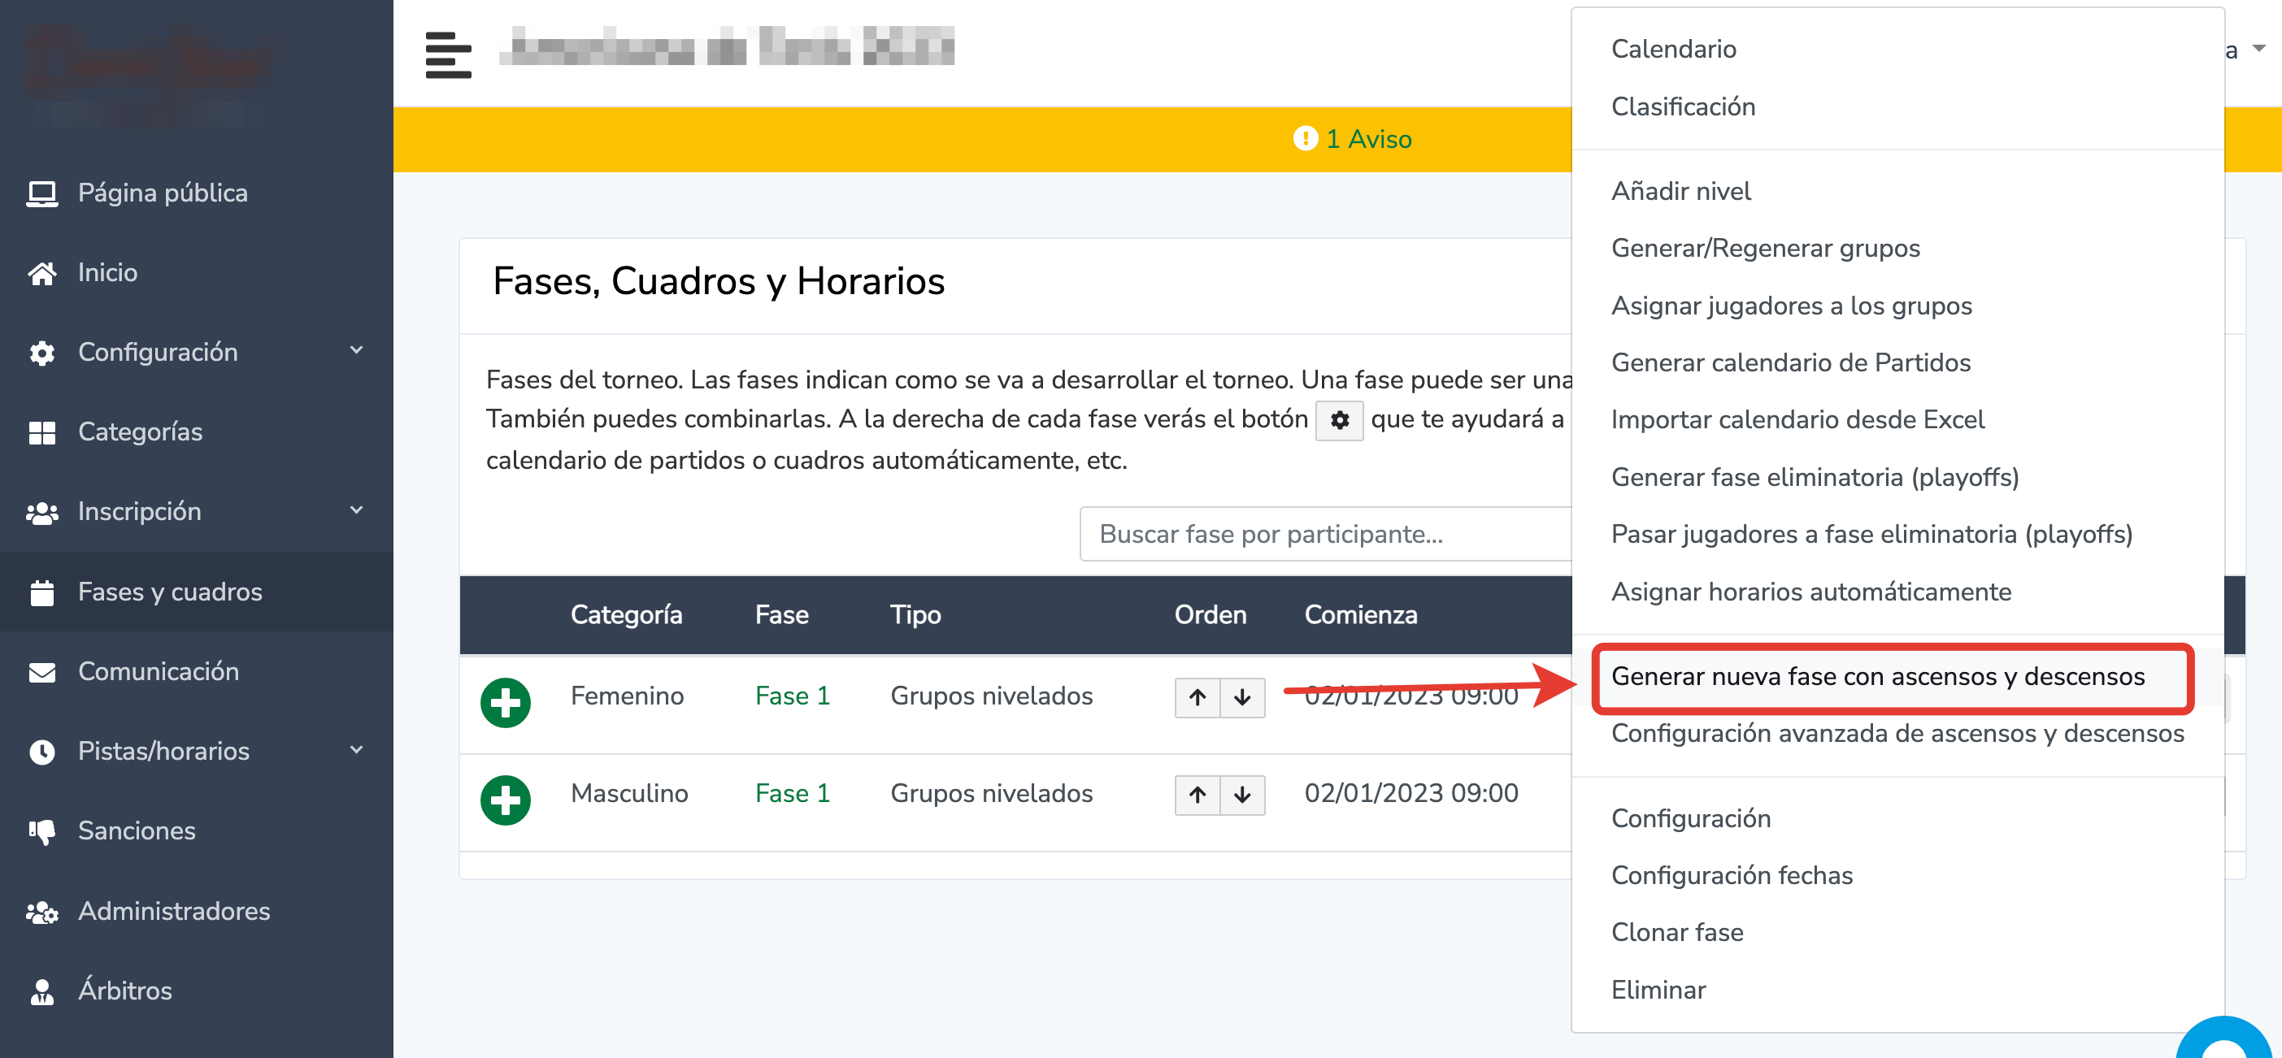Click the Categoría column header
Screen dimensions: 2282x1058
625,615
